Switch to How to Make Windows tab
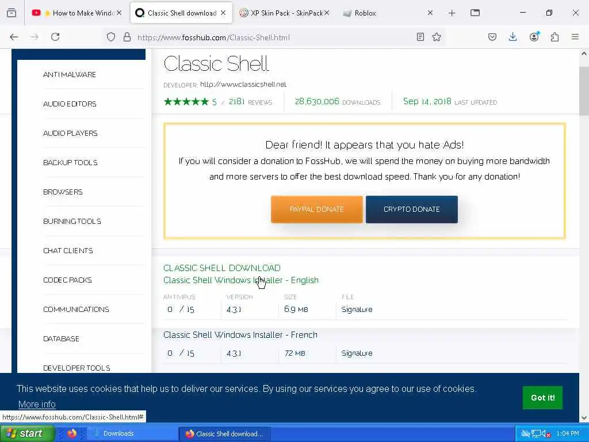The height and width of the screenshot is (442, 589). pos(77,13)
